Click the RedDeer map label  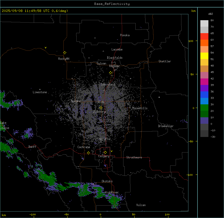[114, 66]
